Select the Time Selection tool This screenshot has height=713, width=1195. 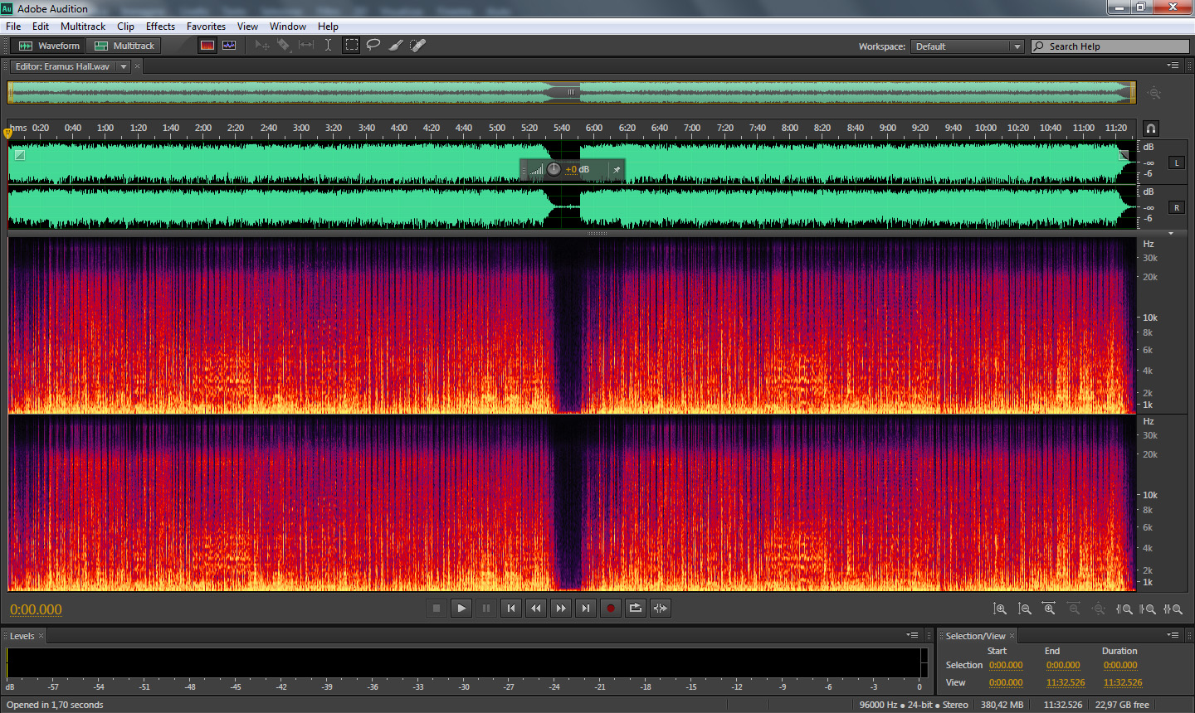[x=328, y=46]
